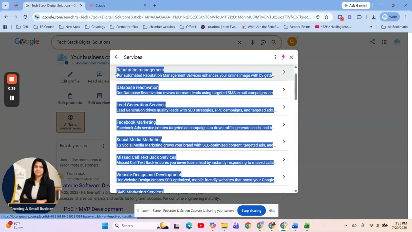The image size is (412, 232).
Task: Open Edit services
Action: tap(99, 99)
